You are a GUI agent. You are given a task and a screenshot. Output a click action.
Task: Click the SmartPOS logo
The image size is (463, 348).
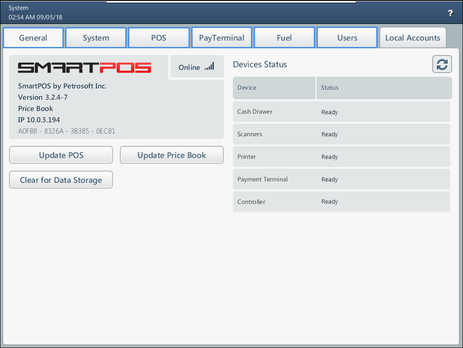85,68
